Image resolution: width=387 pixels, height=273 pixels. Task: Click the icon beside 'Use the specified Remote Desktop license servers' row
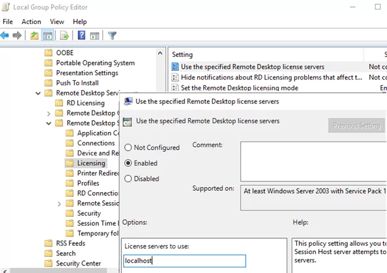pyautogui.click(x=175, y=67)
